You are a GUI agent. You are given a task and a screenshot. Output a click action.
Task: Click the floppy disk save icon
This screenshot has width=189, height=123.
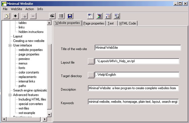(x=70, y=16)
